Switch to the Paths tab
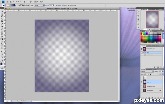This screenshot has height=104, width=165. pyautogui.click(x=155, y=69)
